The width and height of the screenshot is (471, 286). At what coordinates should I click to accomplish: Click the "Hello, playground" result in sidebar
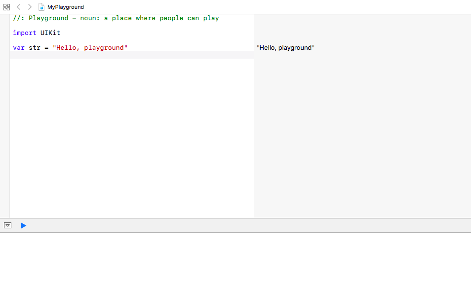(286, 48)
